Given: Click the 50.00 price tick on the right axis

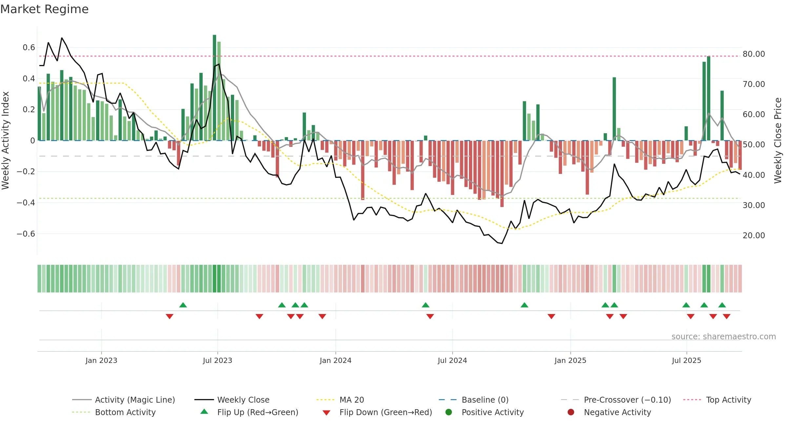Looking at the screenshot, I should pyautogui.click(x=754, y=144).
